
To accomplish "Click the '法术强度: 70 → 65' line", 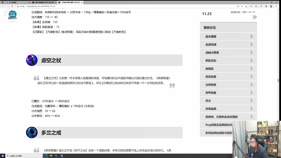I will coord(43,111).
